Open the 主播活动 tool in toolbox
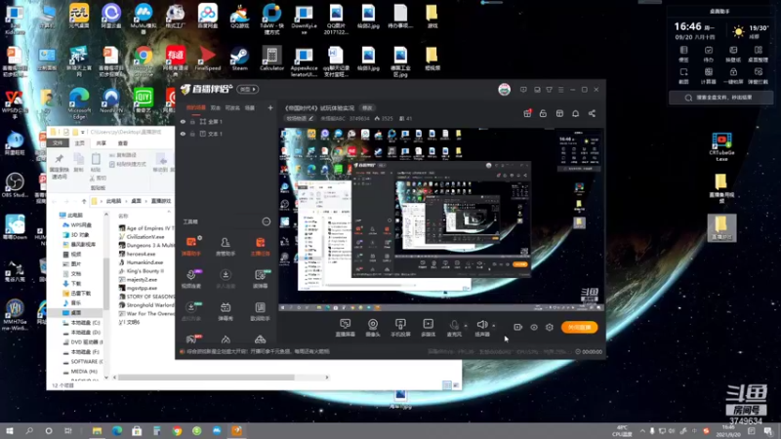The width and height of the screenshot is (781, 439). [260, 246]
